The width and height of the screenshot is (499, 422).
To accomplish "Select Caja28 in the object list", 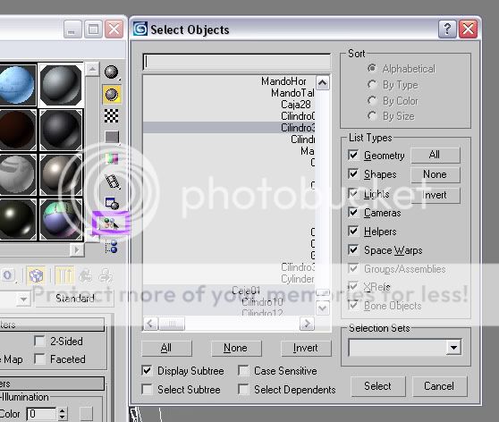I will [x=296, y=105].
